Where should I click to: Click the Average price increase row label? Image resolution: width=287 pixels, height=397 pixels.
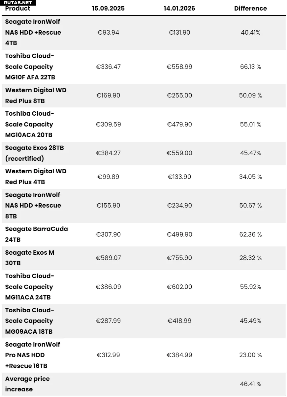point(27,384)
